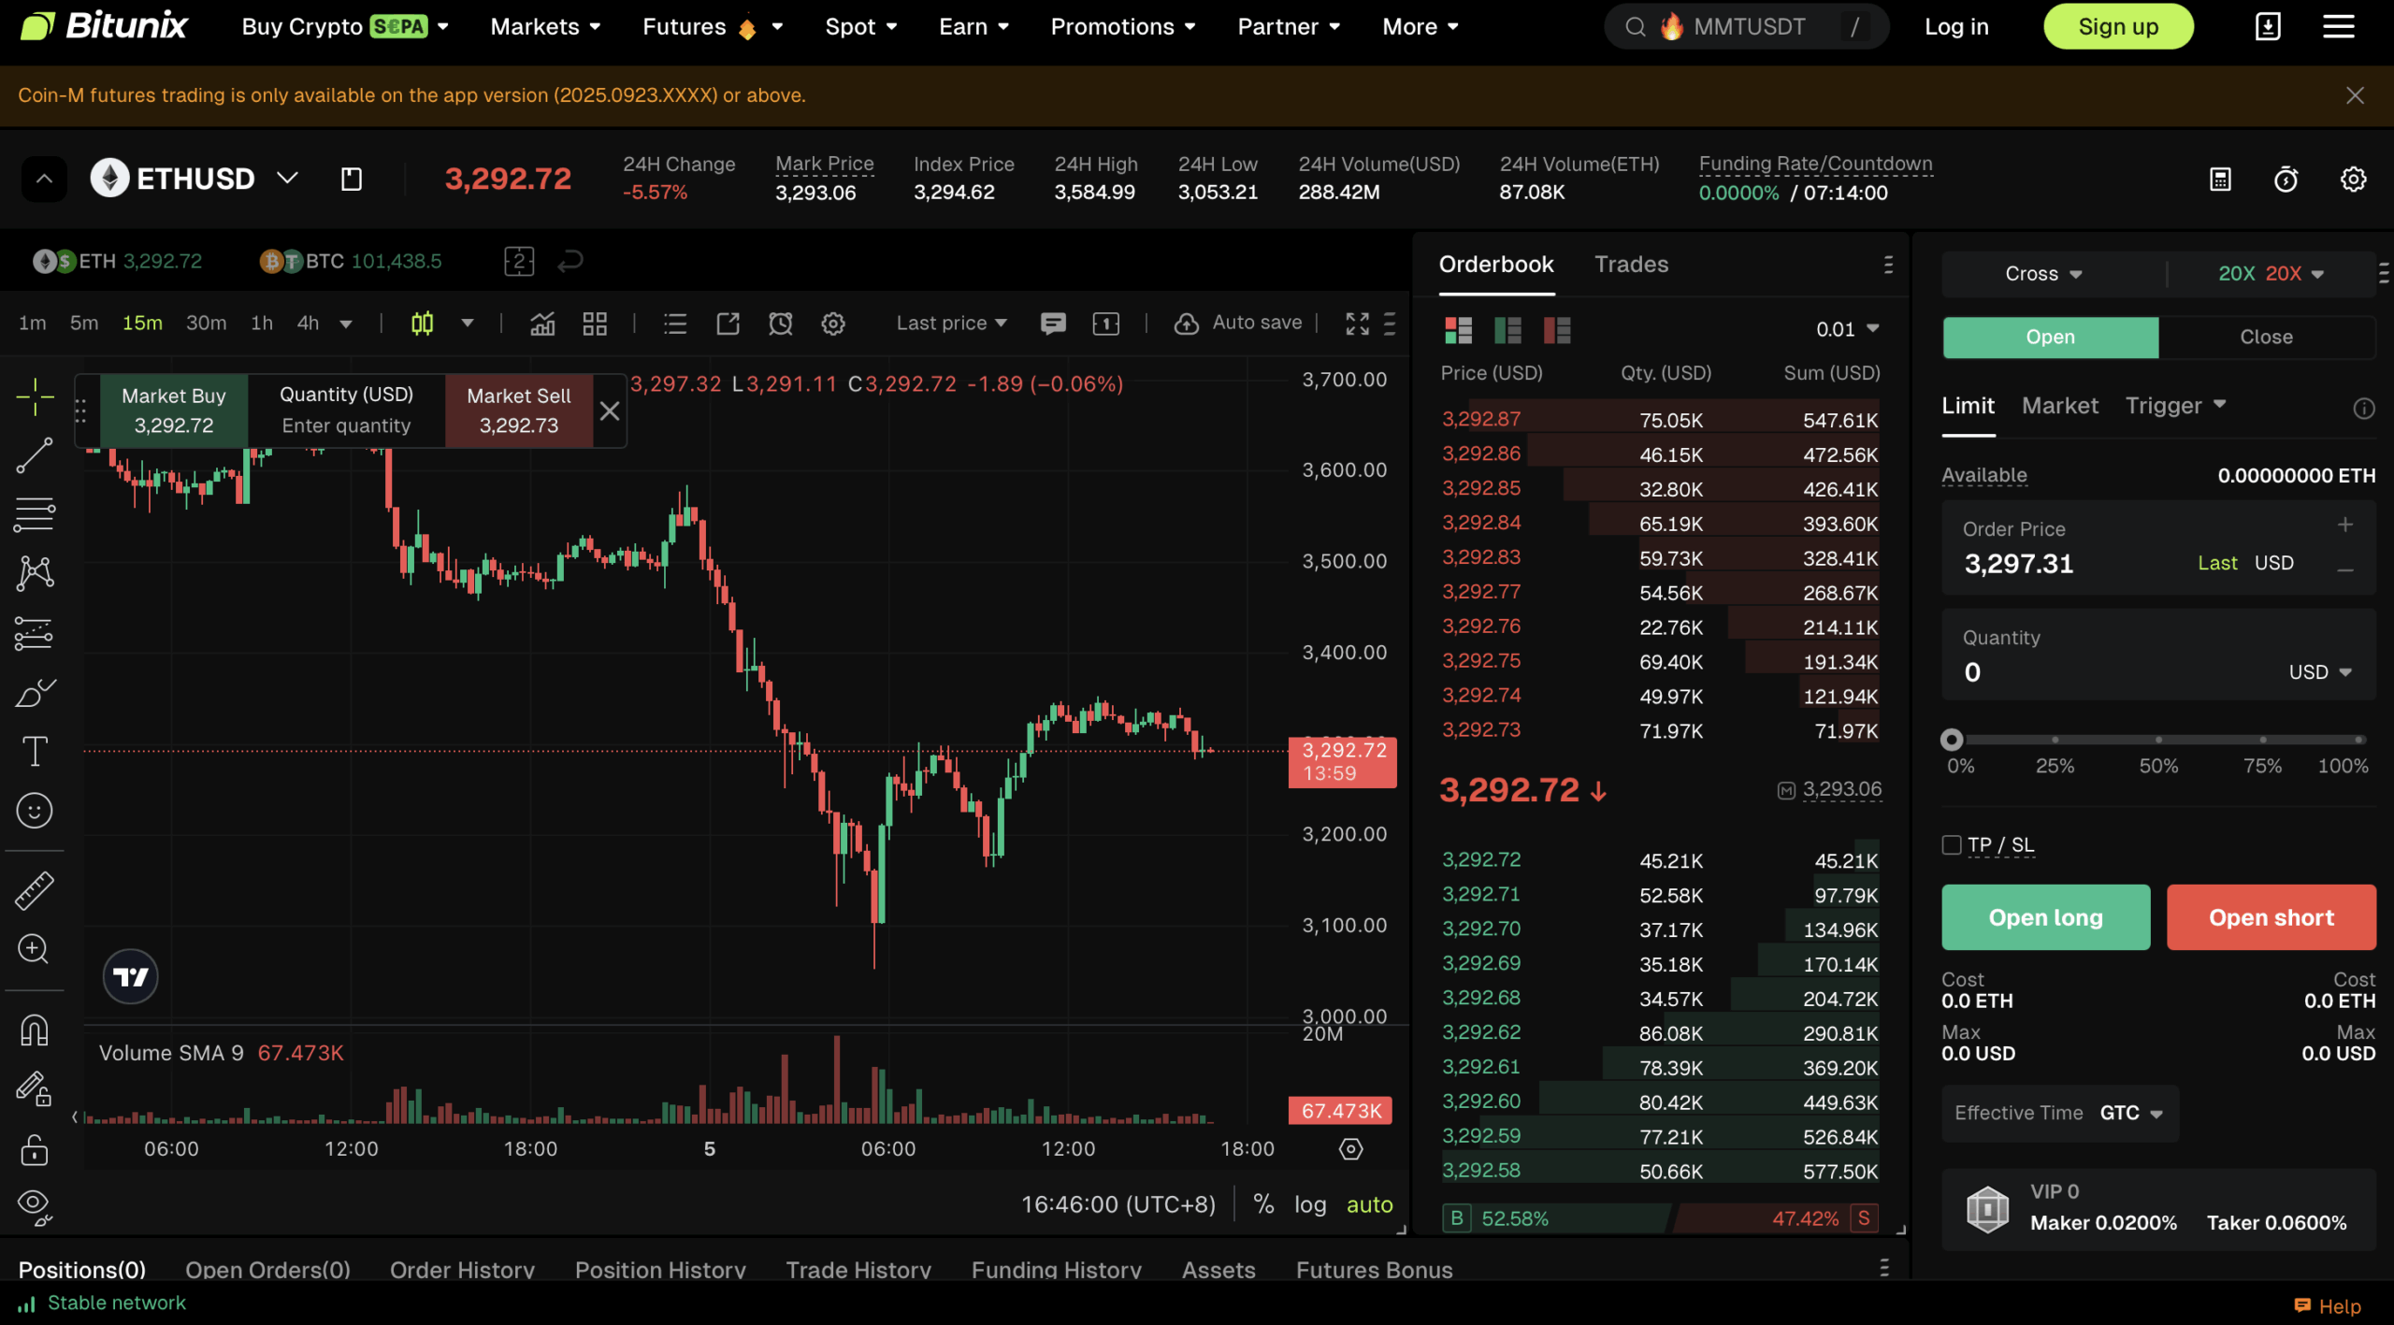Open the Earn menu

click(973, 26)
